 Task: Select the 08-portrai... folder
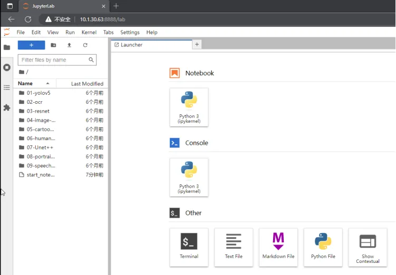tap(61, 156)
